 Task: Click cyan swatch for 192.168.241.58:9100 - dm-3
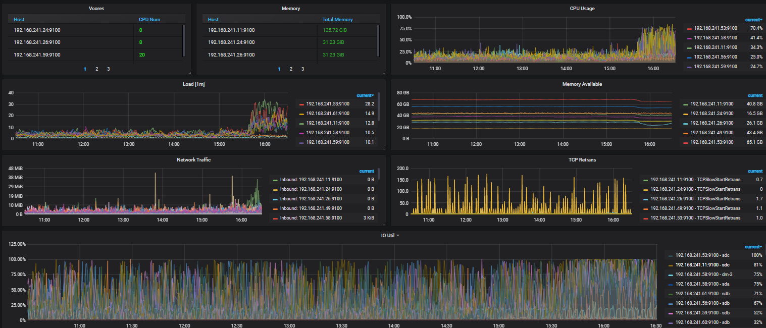click(x=670, y=275)
